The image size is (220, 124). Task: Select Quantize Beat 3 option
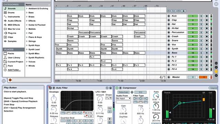pos(85,121)
